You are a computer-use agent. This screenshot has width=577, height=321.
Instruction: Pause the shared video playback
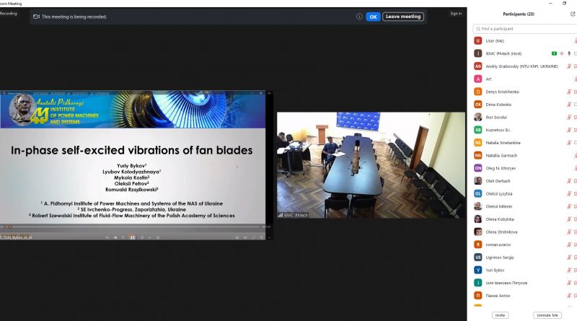[x=132, y=237]
